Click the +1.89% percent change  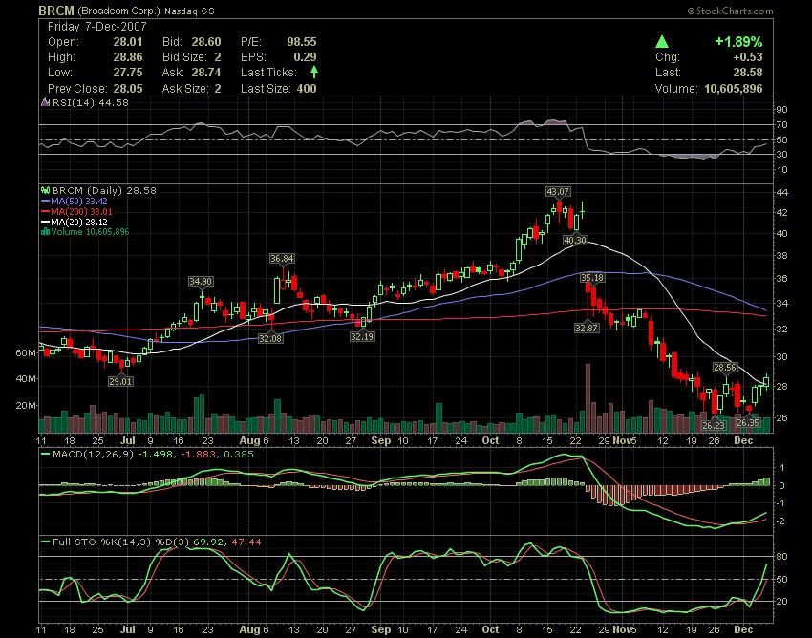[x=738, y=41]
